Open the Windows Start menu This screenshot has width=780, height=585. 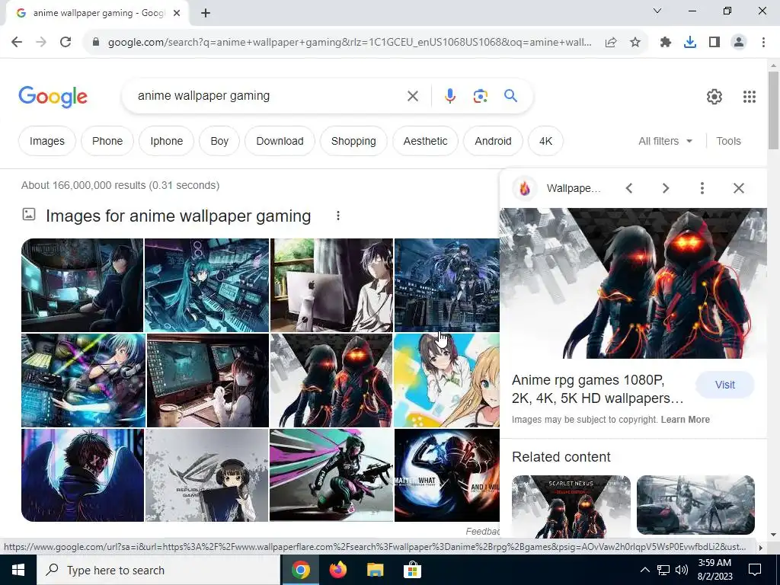[18, 570]
